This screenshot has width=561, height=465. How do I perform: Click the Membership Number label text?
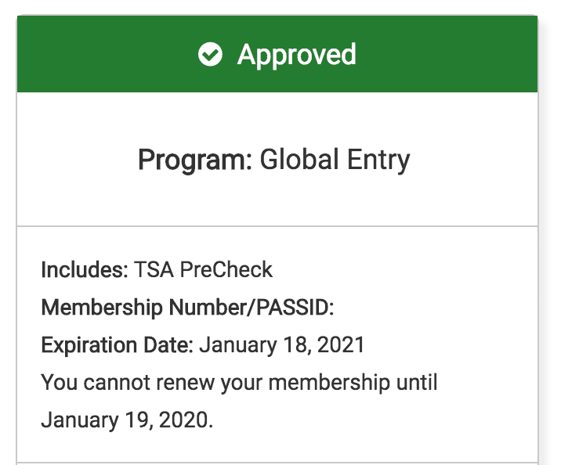[143, 308]
